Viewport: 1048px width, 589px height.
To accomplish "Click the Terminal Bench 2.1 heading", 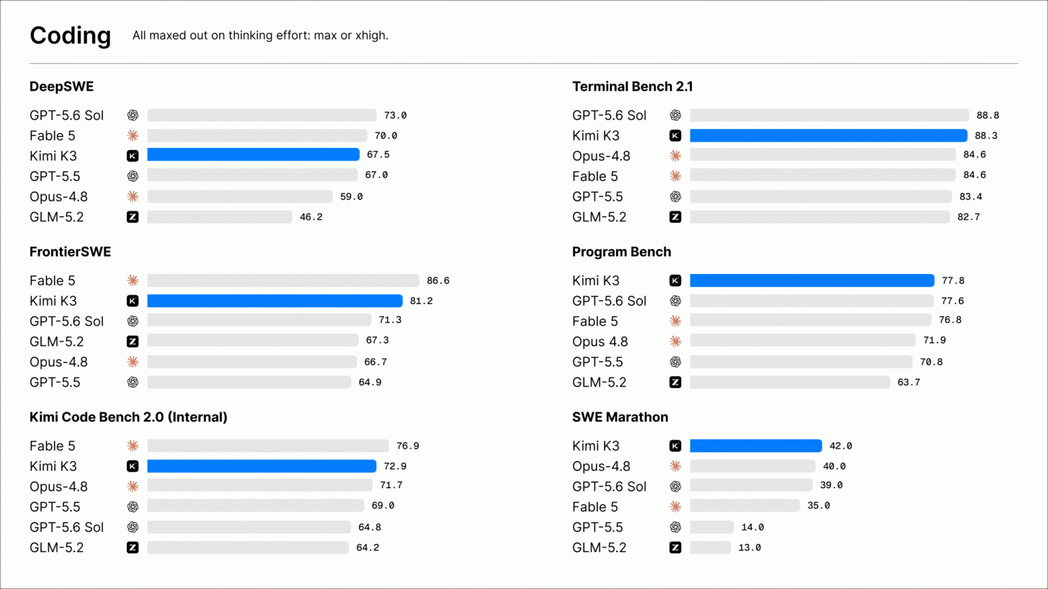I will point(633,87).
